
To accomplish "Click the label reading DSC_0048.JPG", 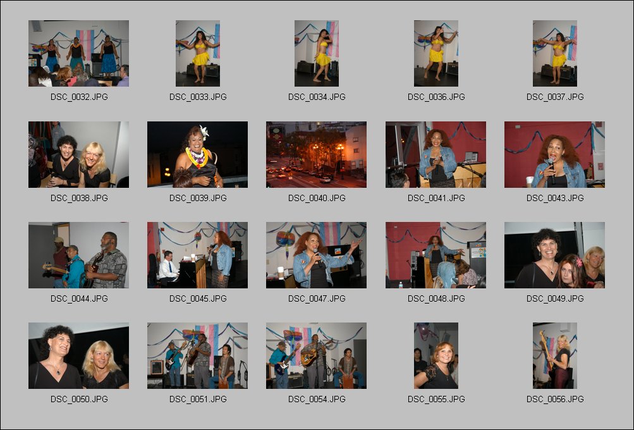I will [436, 298].
